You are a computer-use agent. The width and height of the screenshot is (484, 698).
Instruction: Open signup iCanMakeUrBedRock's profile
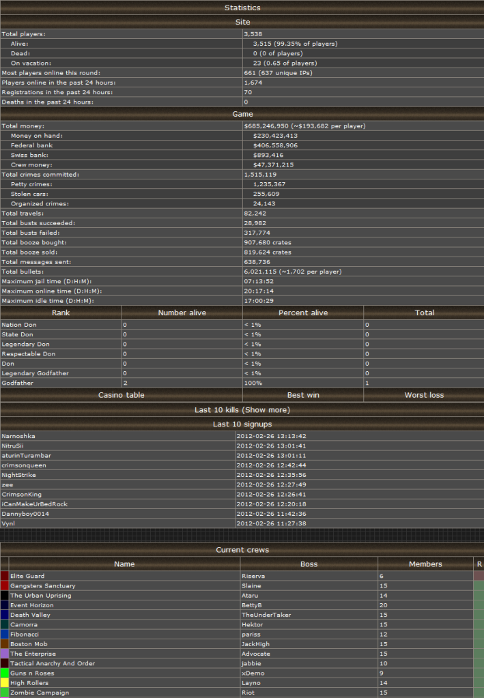pyautogui.click(x=34, y=504)
